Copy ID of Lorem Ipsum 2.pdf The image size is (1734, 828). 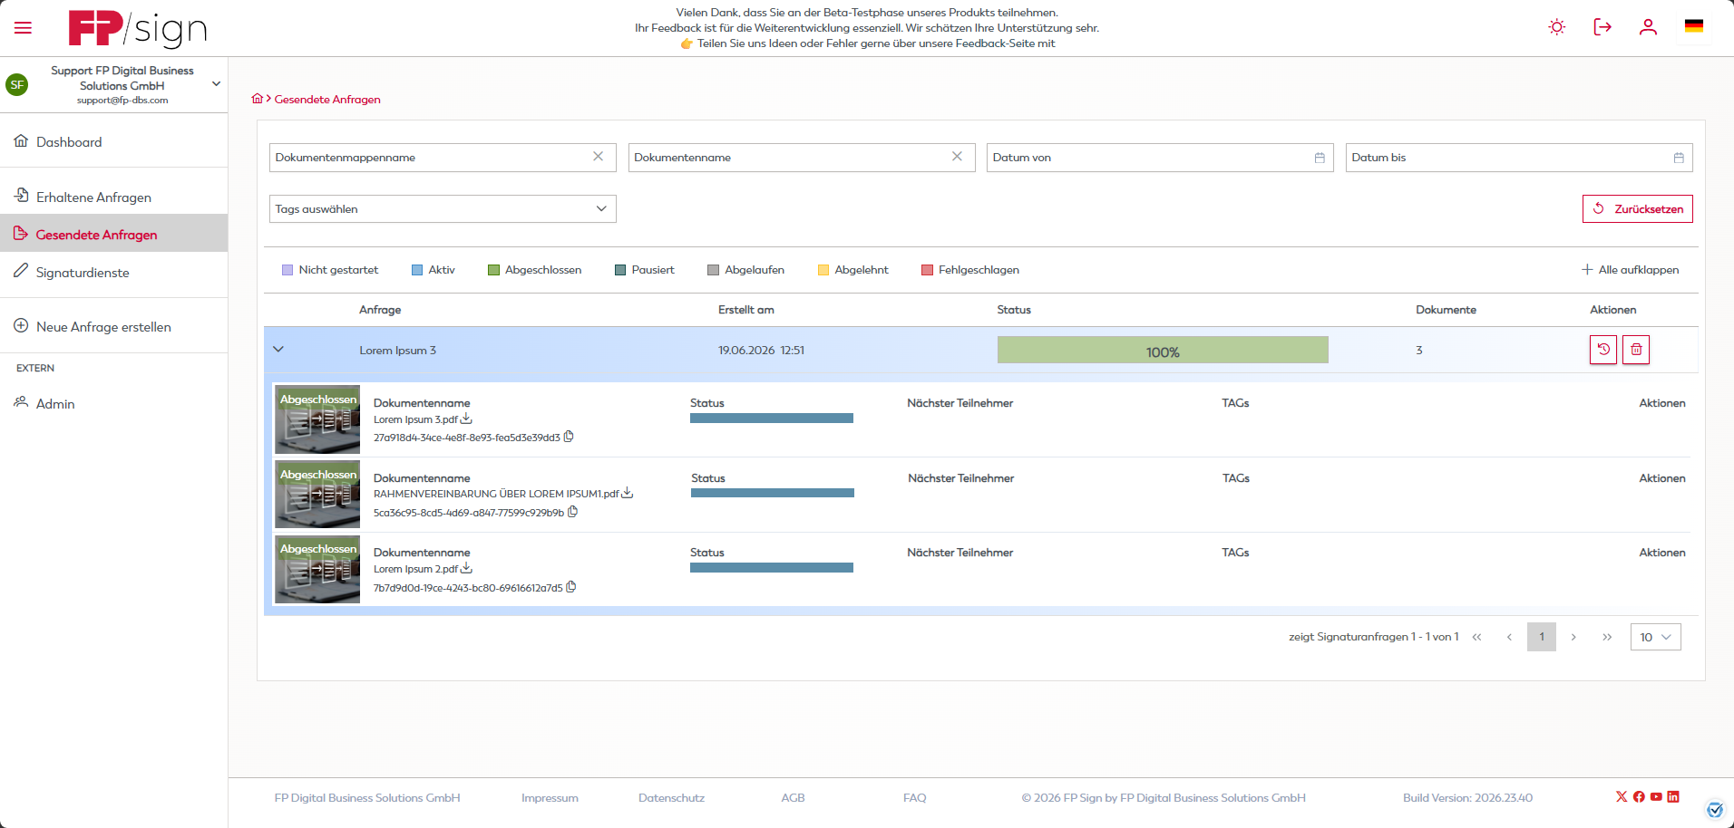click(x=571, y=587)
